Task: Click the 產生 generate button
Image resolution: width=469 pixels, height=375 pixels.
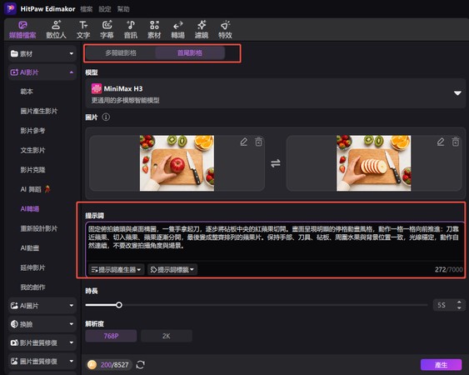Action: point(441,365)
